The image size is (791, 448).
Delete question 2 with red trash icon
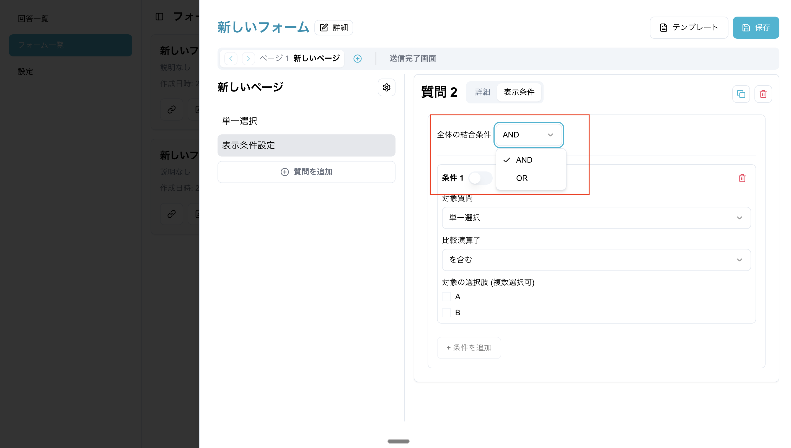click(x=763, y=94)
